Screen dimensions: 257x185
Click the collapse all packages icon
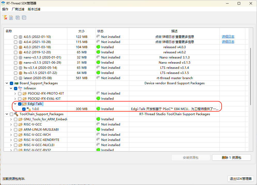pyautogui.click(x=24, y=18)
